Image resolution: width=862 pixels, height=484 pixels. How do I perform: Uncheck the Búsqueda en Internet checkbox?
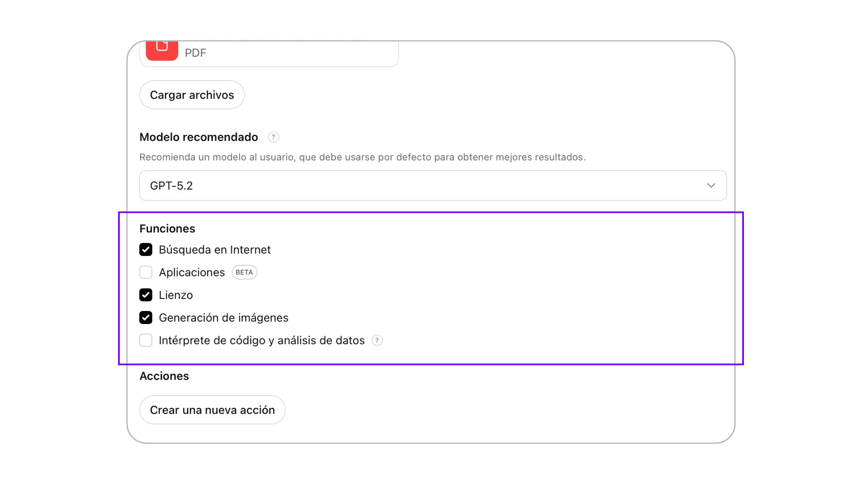pyautogui.click(x=146, y=250)
